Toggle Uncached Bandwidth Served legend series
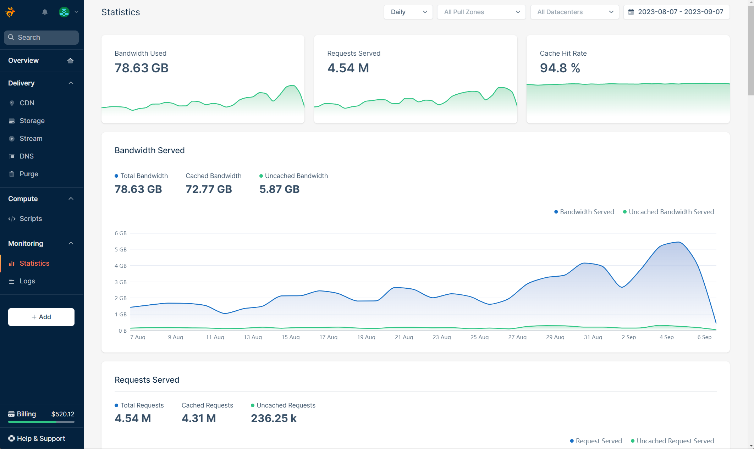 coord(668,212)
